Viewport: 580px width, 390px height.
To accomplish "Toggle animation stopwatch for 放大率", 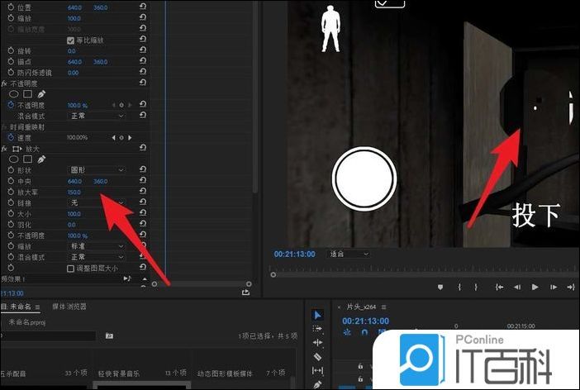I will click(x=11, y=192).
